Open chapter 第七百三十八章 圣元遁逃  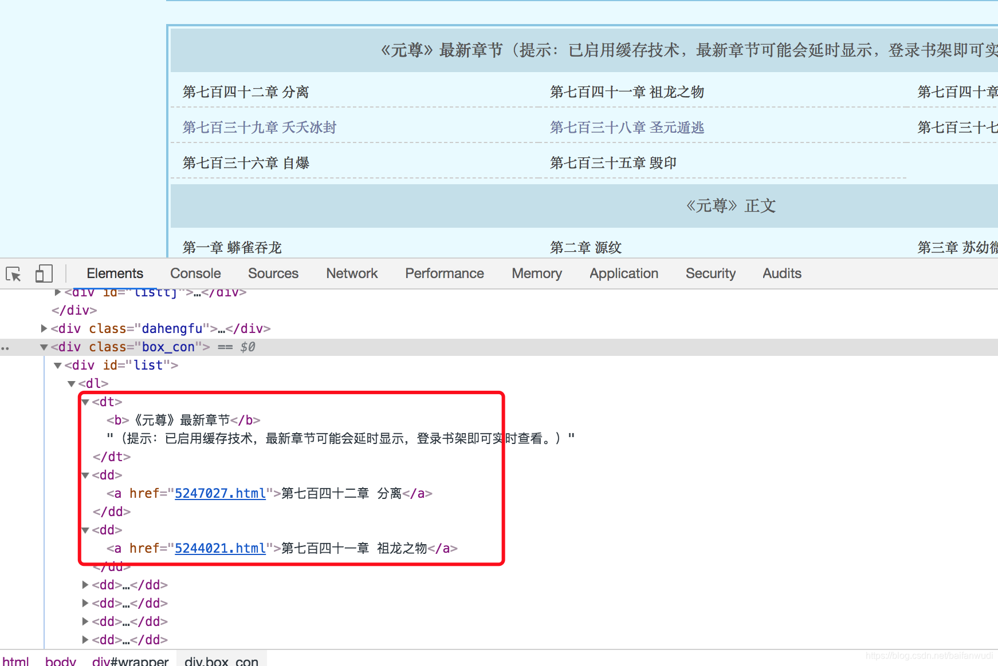pos(627,128)
